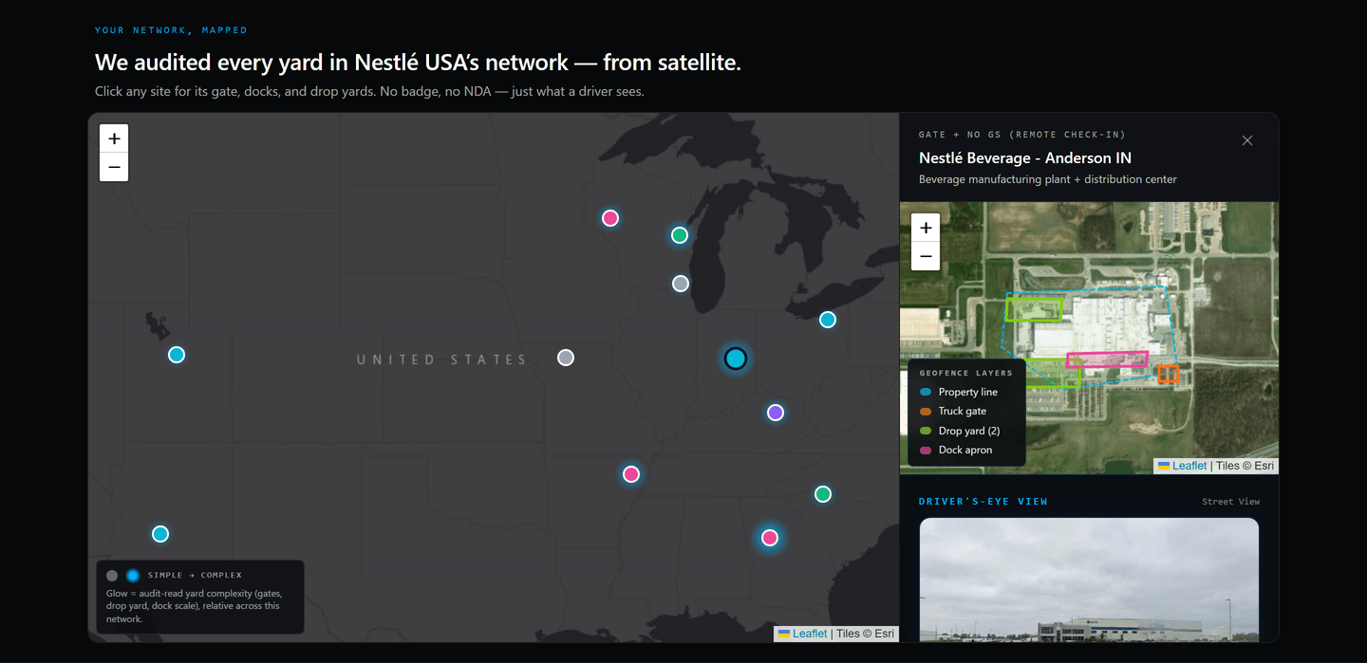The height and width of the screenshot is (663, 1367).
Task: Click the Truck gate legend swatch
Action: (x=926, y=412)
